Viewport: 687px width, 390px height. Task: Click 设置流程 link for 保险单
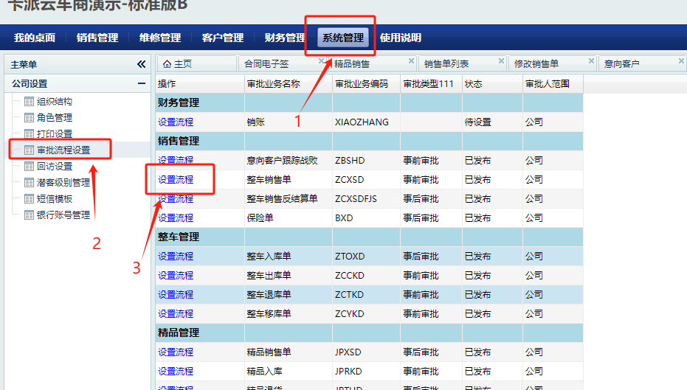pos(176,218)
